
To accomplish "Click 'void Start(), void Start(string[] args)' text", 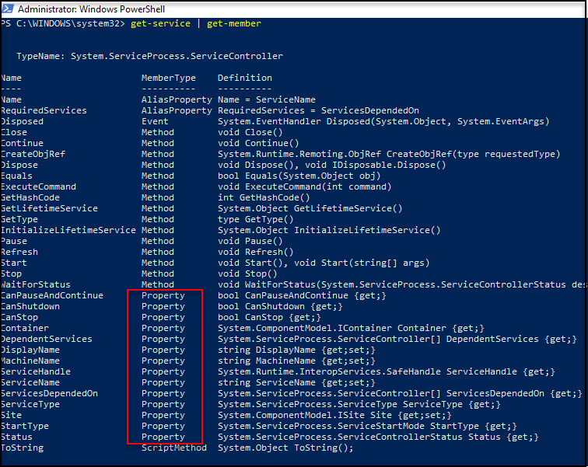I will click(x=324, y=263).
